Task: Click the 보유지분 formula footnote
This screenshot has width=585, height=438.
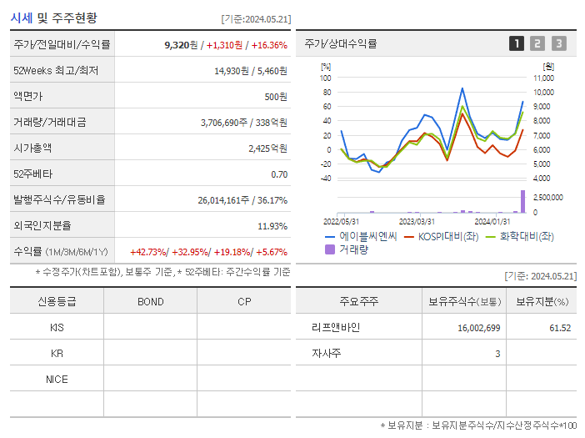Action: [478, 425]
